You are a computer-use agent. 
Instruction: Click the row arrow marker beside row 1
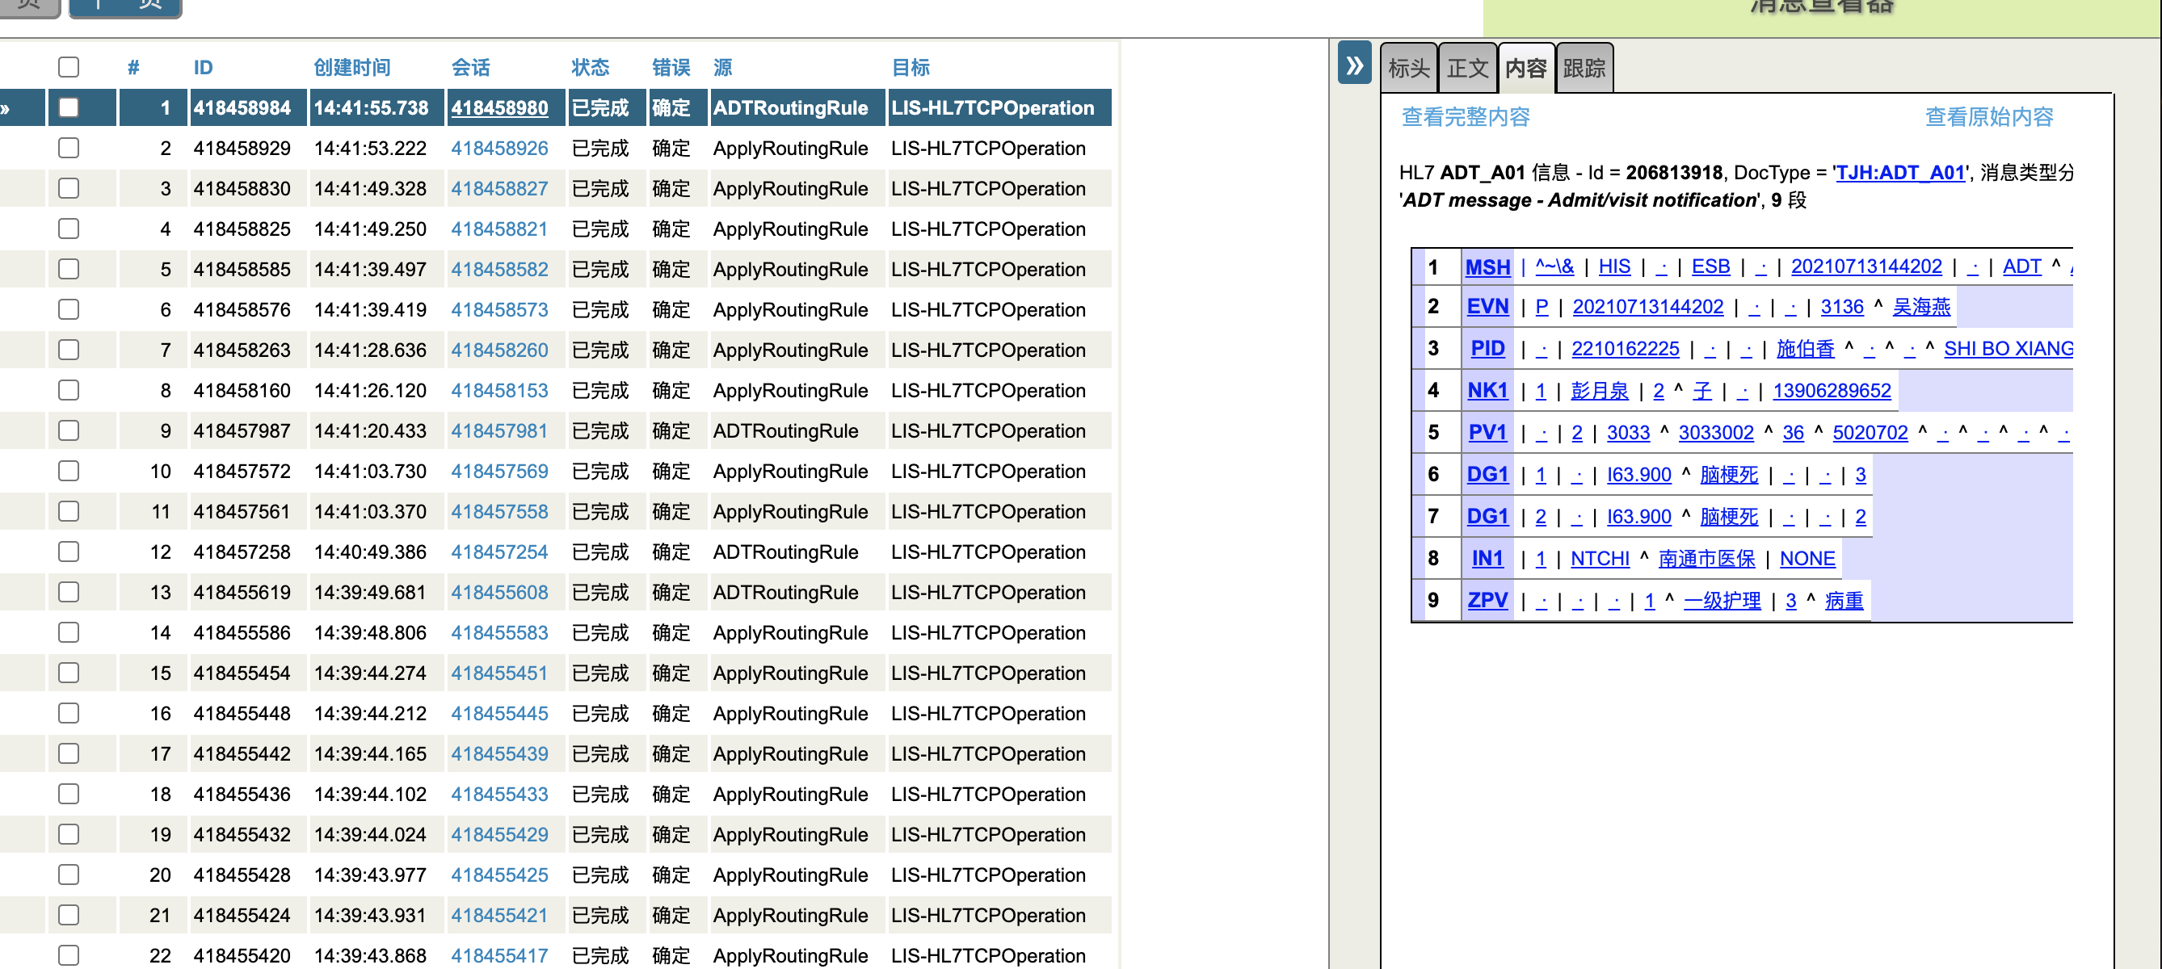pos(6,108)
